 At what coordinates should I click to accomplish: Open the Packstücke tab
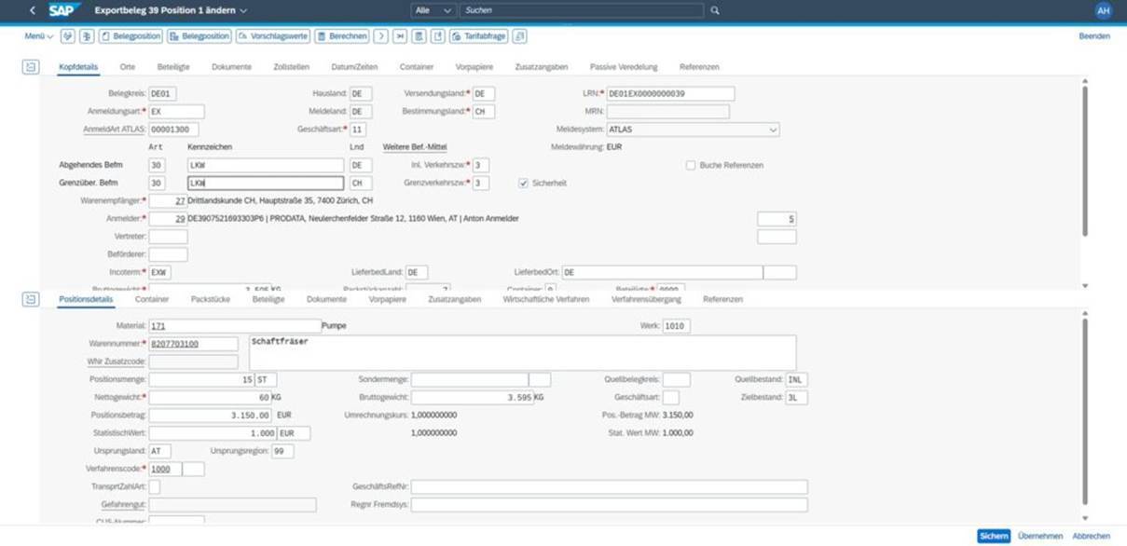tap(211, 299)
